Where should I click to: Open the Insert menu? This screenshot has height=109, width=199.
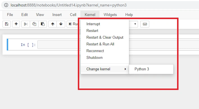[57, 15]
